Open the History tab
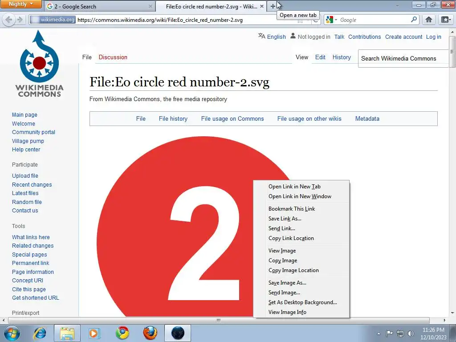 342,57
